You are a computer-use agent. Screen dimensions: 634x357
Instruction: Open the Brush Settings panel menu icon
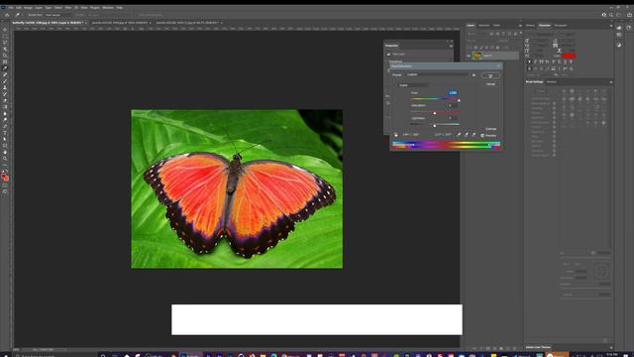tap(611, 82)
